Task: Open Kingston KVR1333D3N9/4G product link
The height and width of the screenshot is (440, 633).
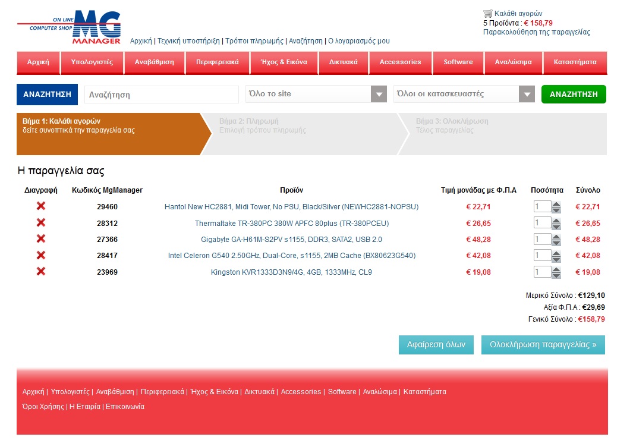Action: click(x=291, y=272)
